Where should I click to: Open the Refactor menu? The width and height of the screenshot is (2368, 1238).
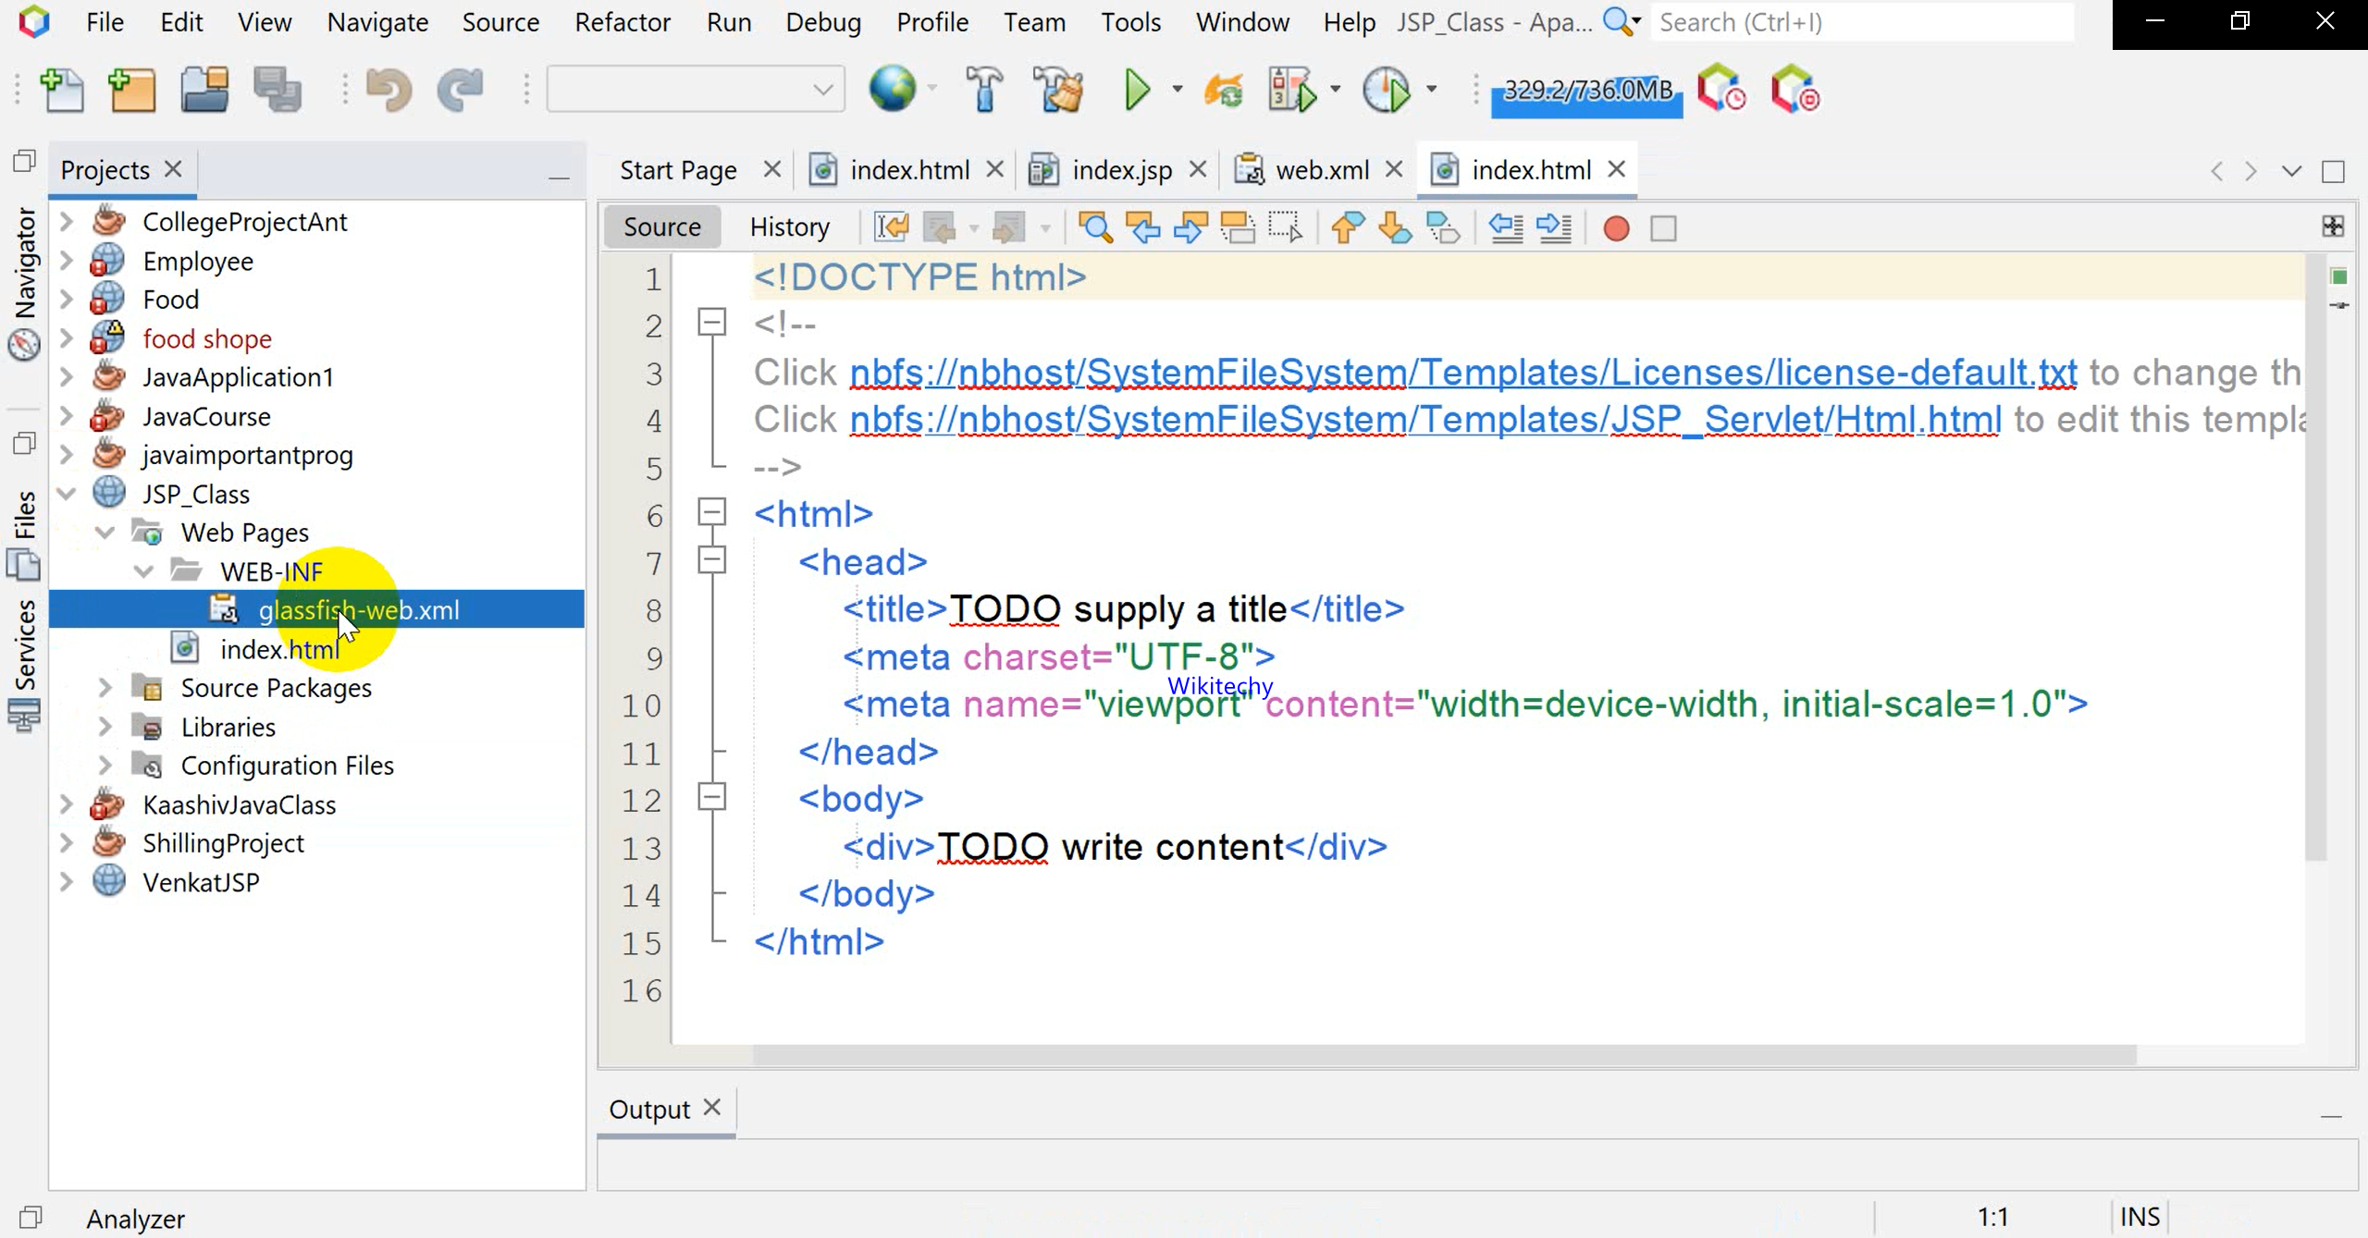pyautogui.click(x=622, y=22)
